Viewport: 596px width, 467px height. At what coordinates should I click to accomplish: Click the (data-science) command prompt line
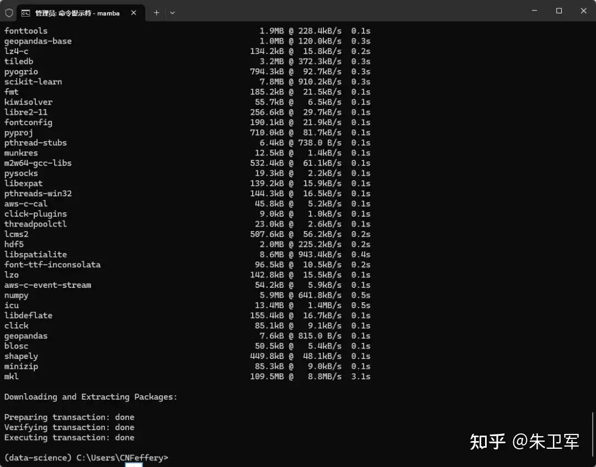coord(86,458)
